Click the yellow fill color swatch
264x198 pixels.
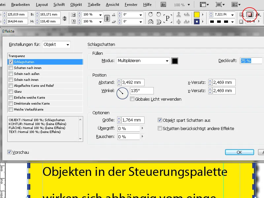[197, 15]
